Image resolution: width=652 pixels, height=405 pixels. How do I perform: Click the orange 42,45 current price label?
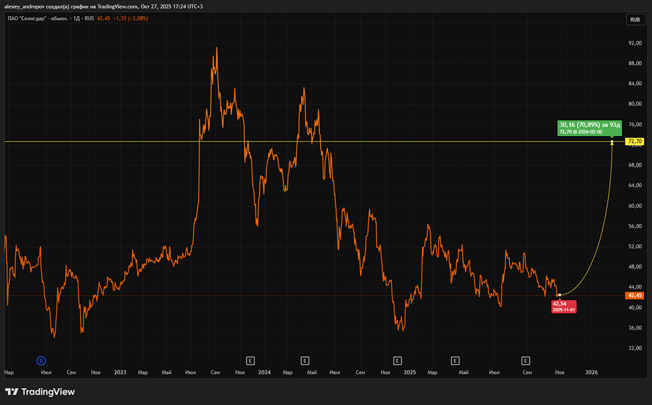(634, 296)
